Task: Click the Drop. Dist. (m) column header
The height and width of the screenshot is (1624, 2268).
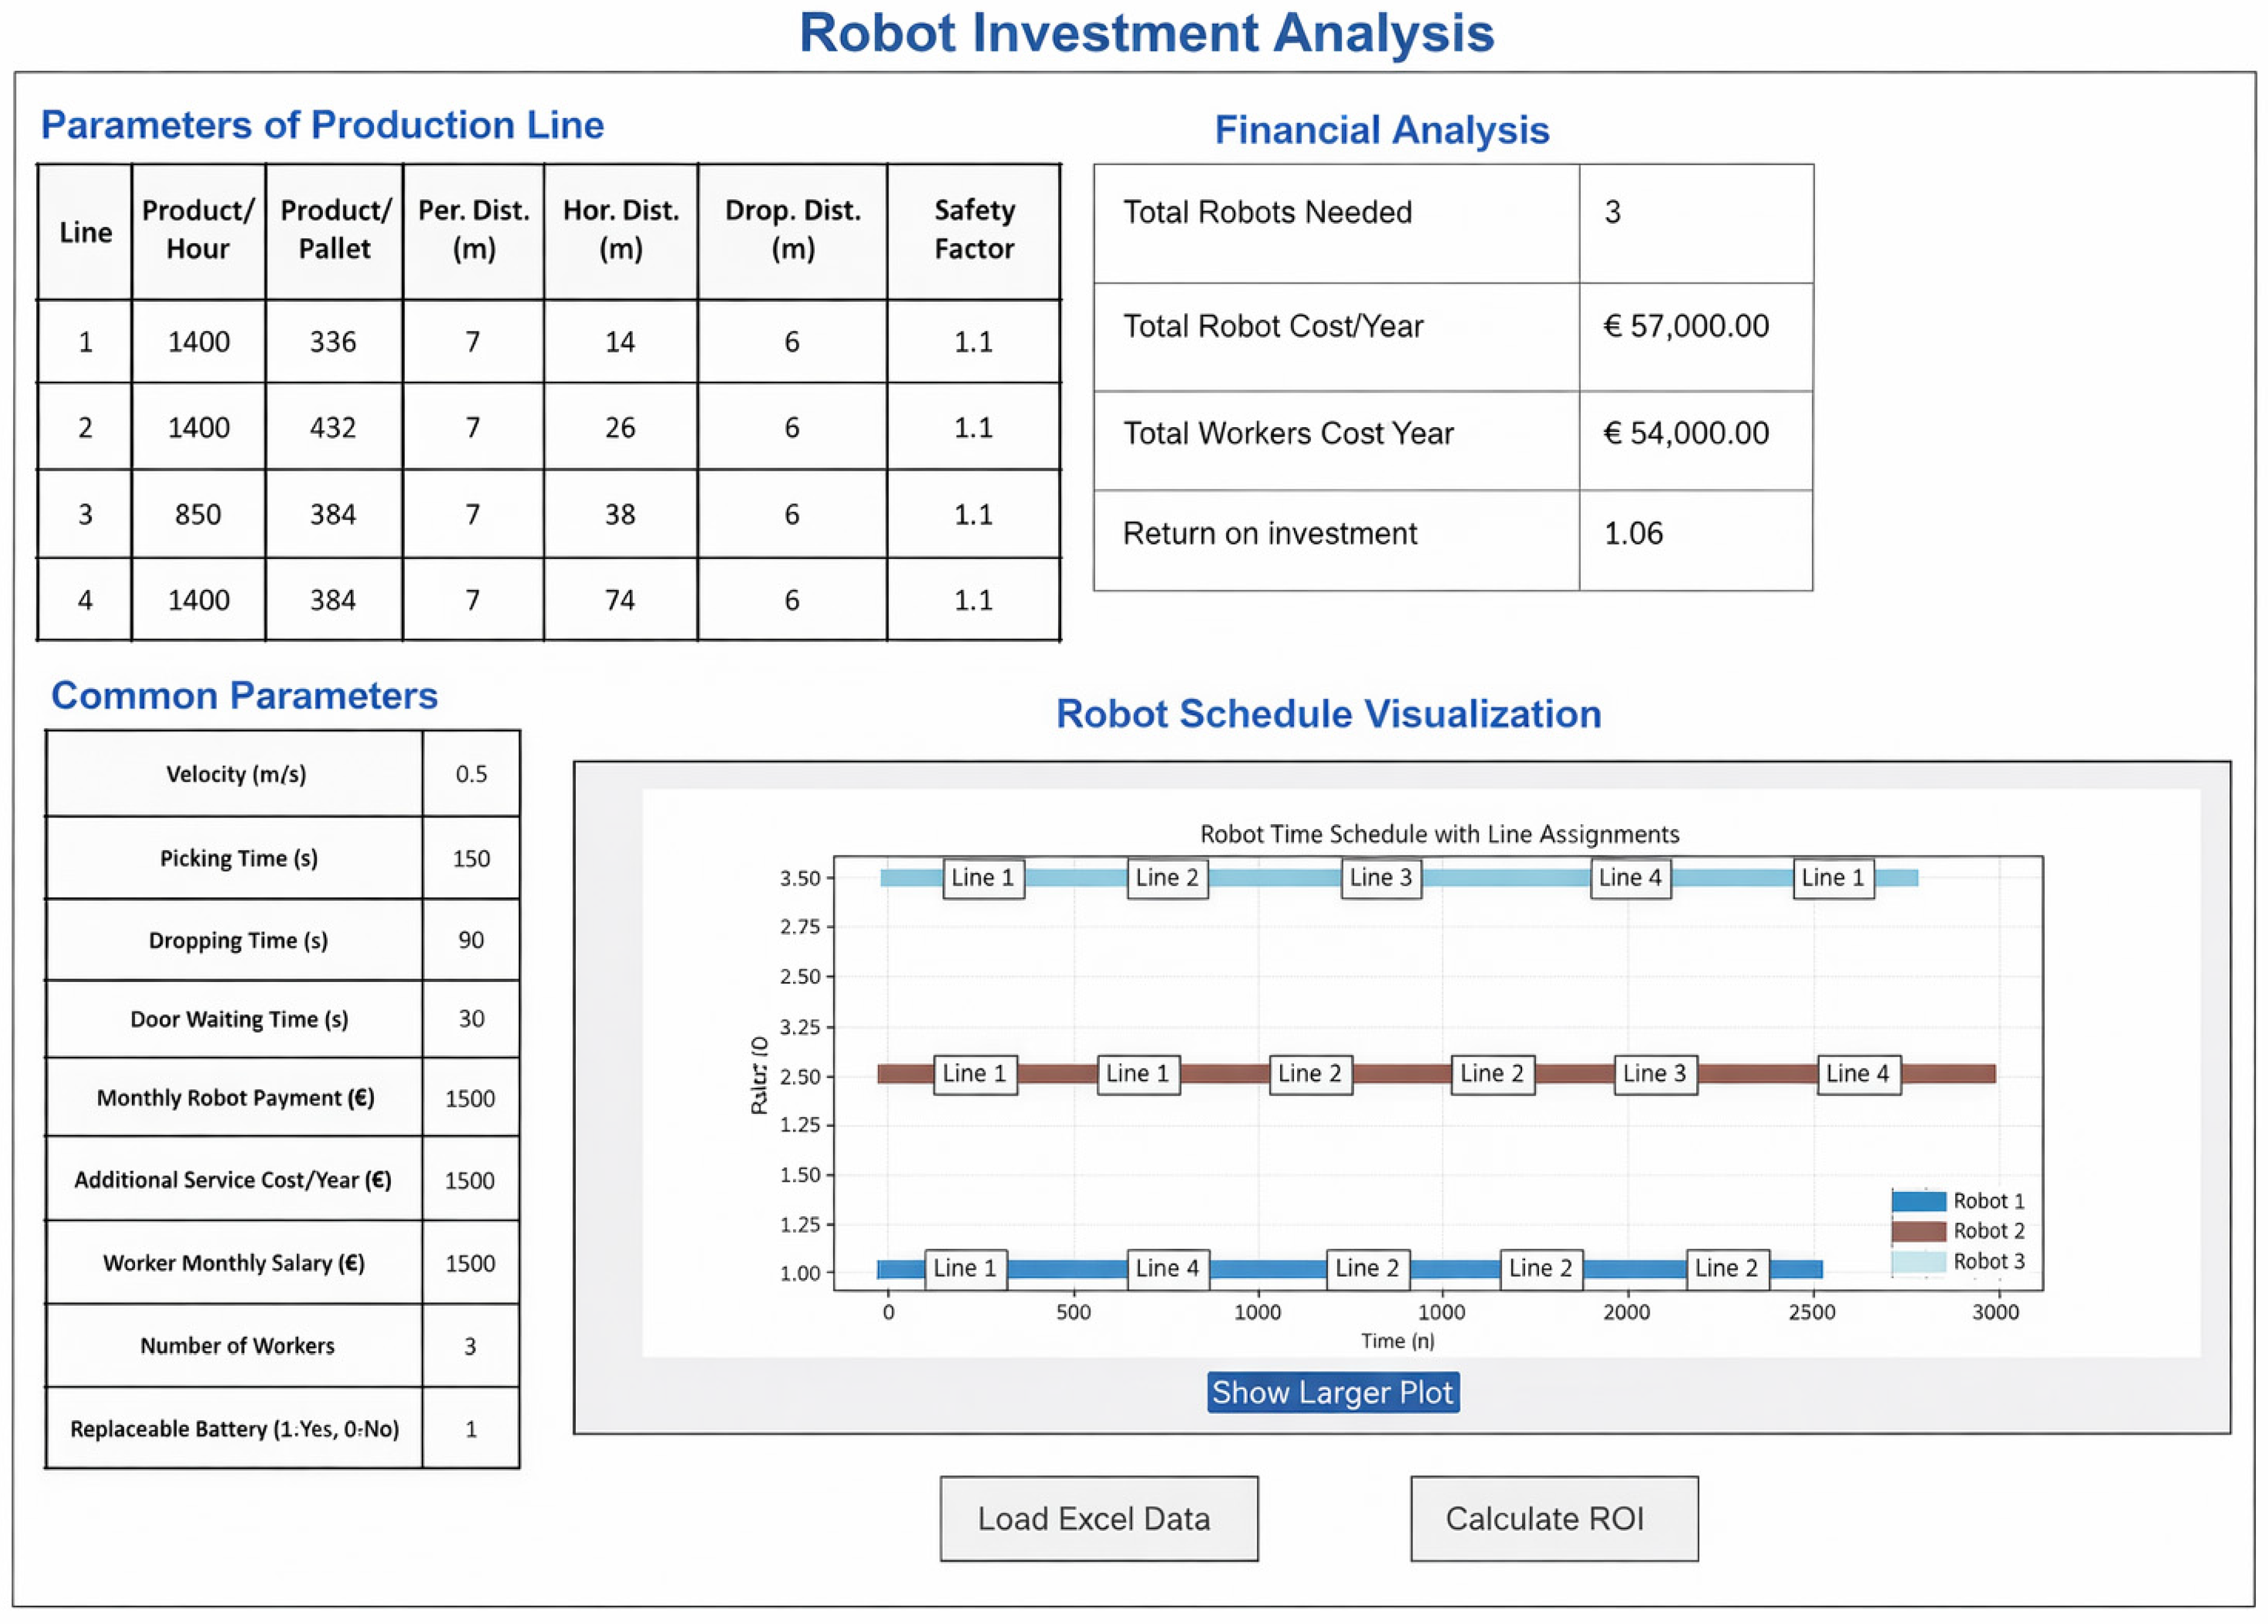Action: (x=792, y=230)
